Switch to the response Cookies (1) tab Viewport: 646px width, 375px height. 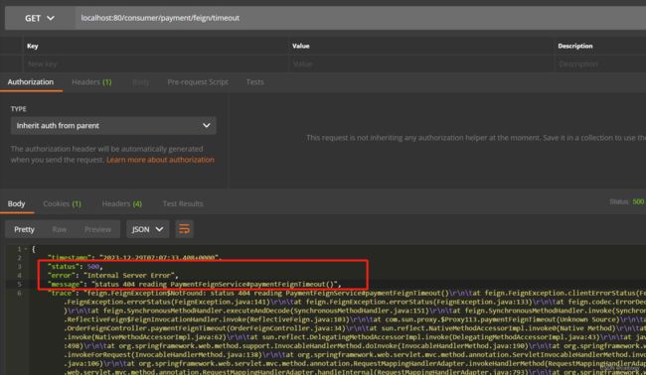click(63, 203)
